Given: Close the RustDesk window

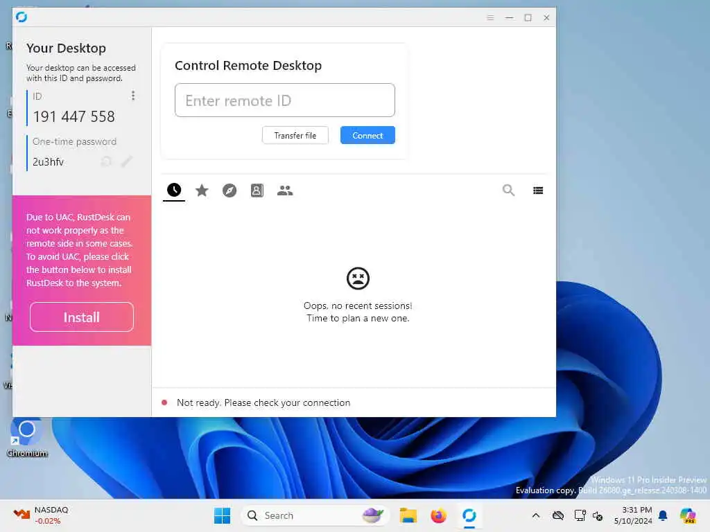Looking at the screenshot, I should click(546, 17).
